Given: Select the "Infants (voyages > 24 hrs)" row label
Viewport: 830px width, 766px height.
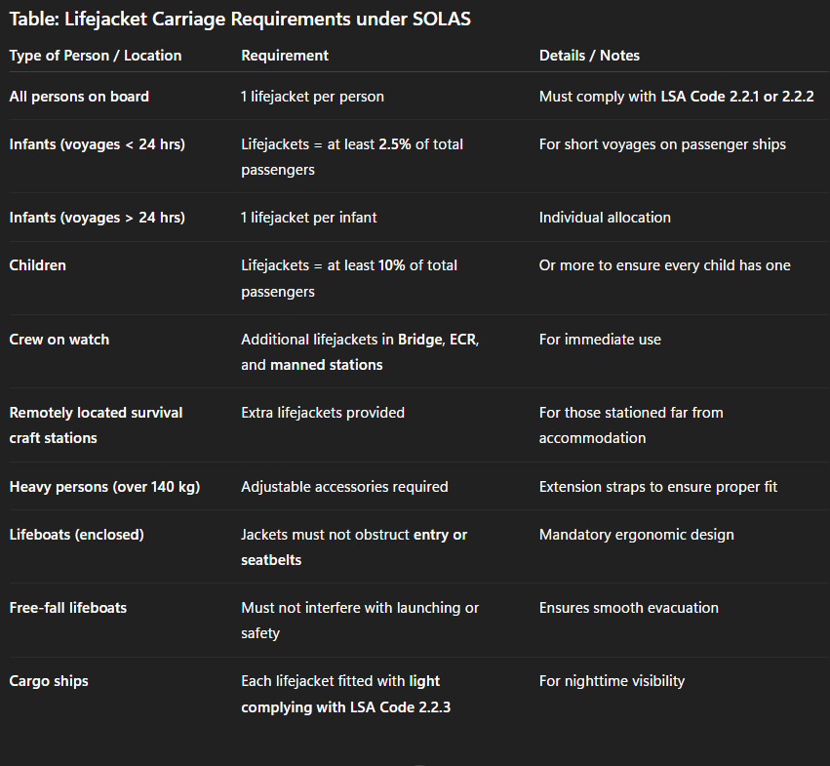Looking at the screenshot, I should point(97,218).
